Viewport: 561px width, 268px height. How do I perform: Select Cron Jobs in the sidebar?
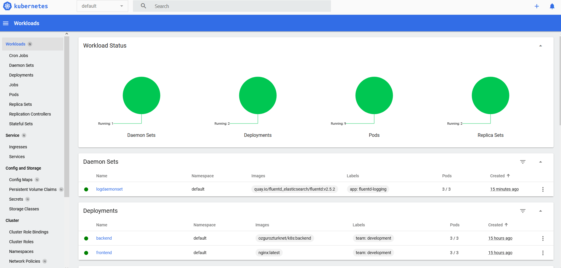[x=18, y=55]
